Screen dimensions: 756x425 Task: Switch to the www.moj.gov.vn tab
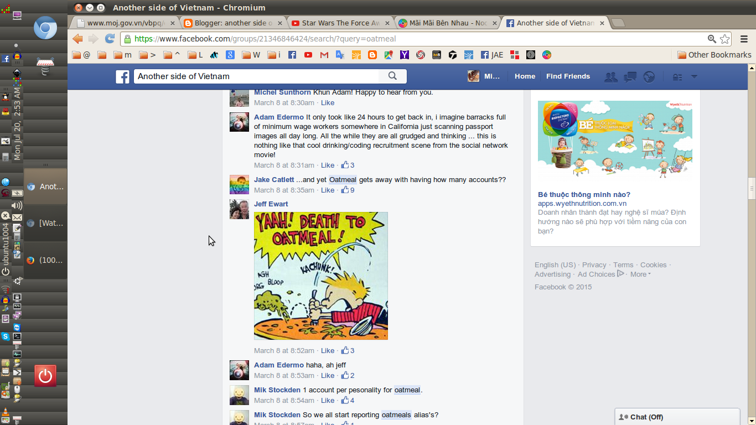click(125, 23)
